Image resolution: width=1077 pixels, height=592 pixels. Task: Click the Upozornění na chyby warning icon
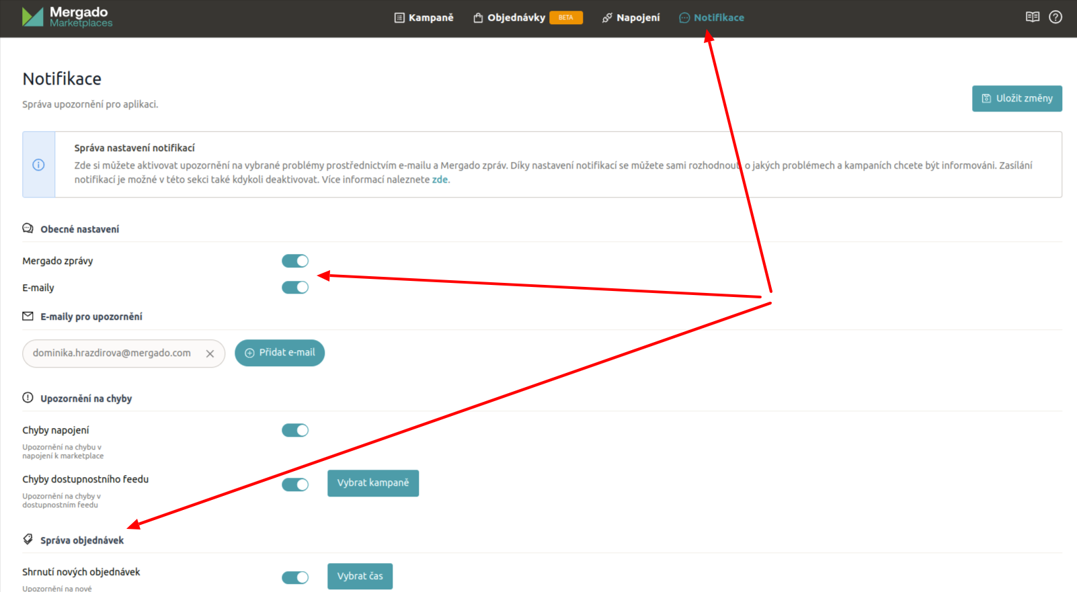pos(28,398)
